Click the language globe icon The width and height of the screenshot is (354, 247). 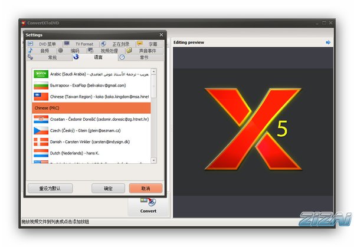(x=76, y=57)
